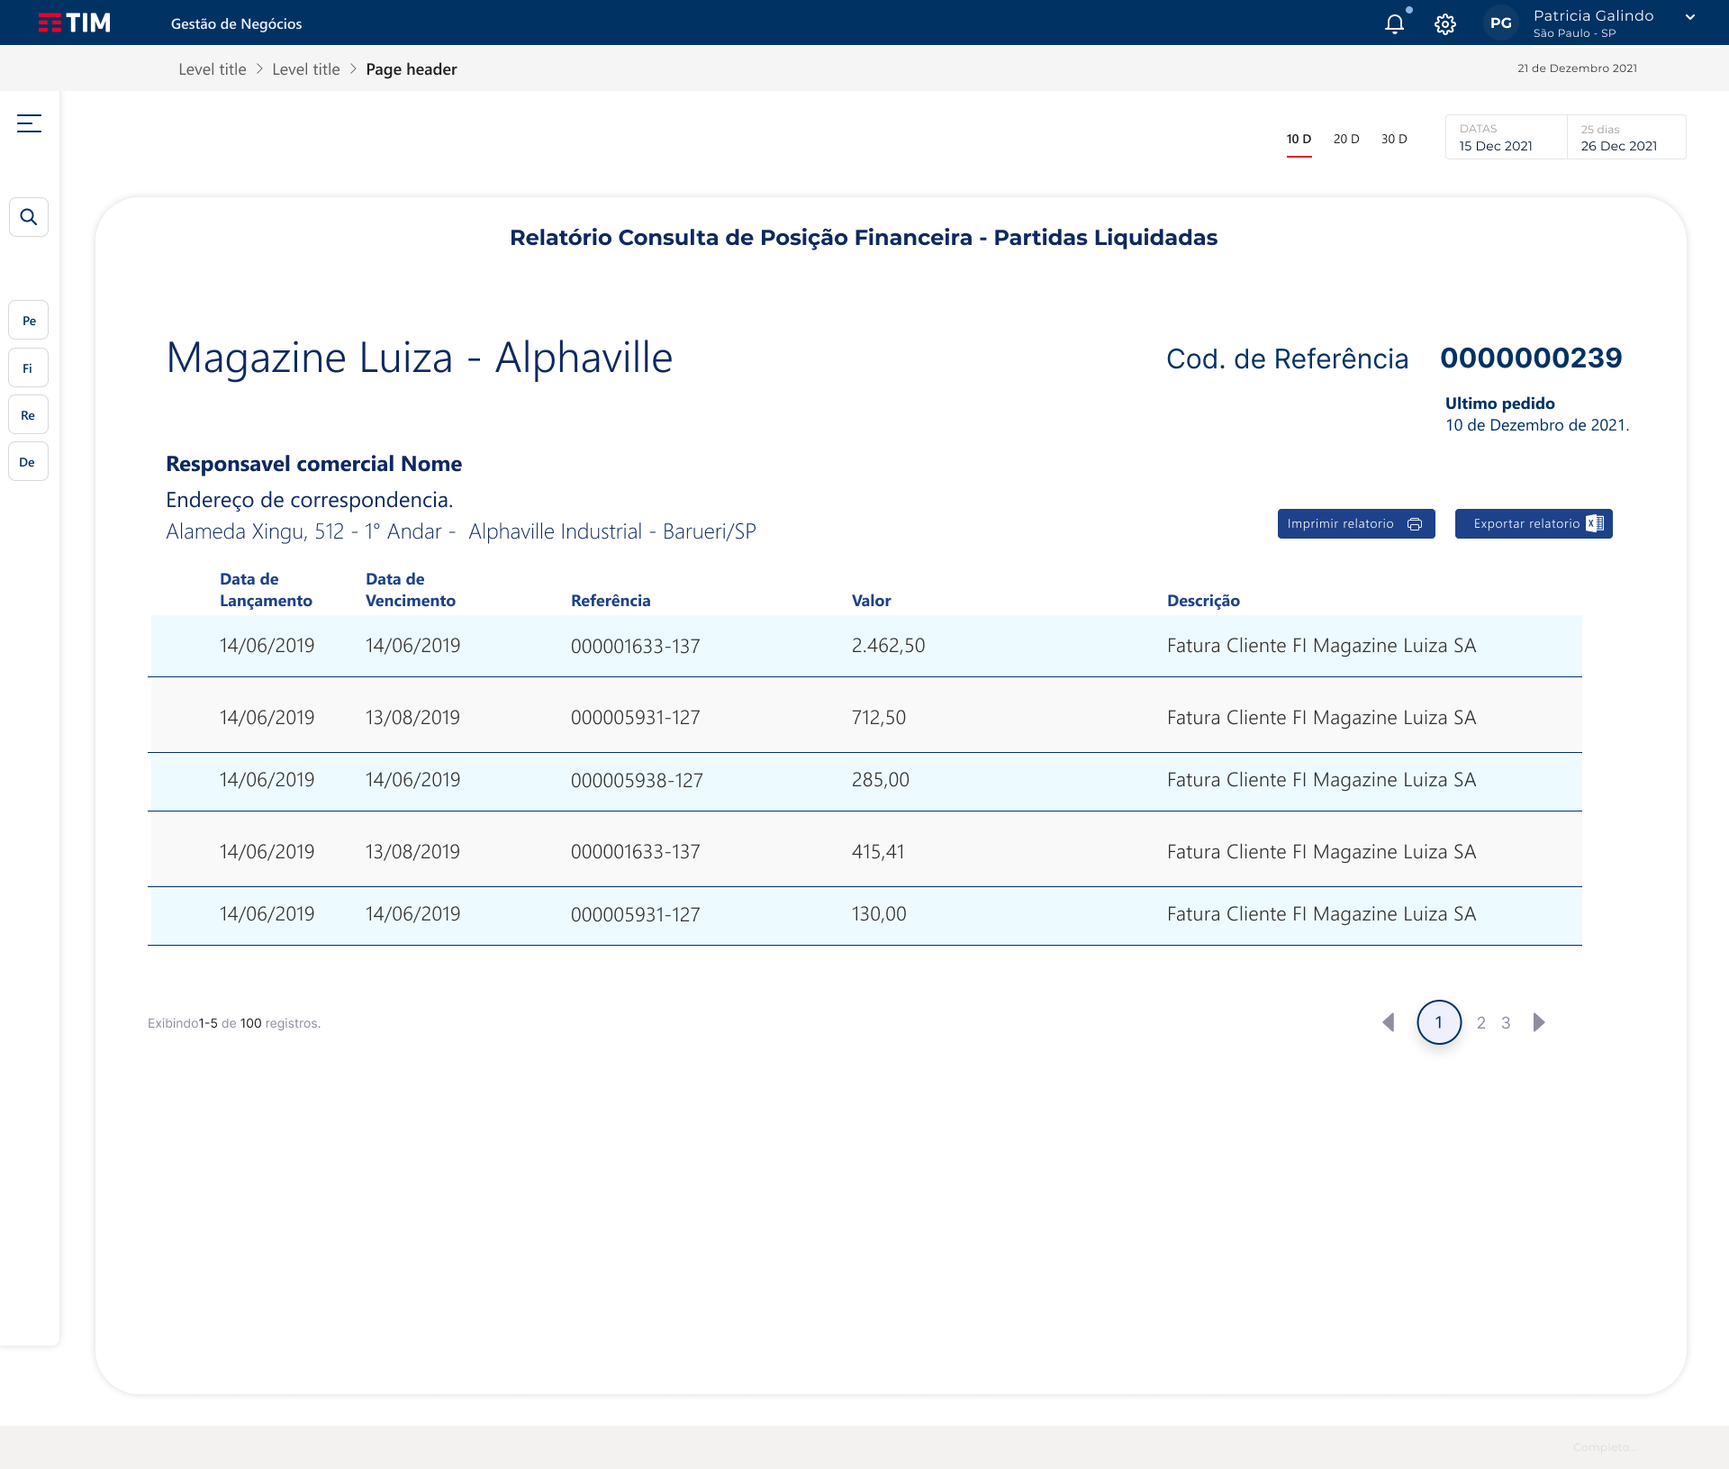Open the start date field 15 Dec 2021
This screenshot has height=1469, width=1729.
pyautogui.click(x=1506, y=137)
